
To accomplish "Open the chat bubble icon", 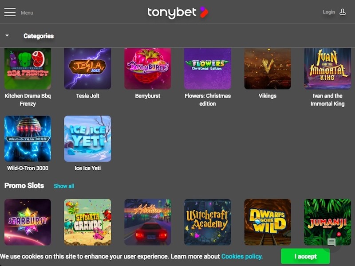I will [x=331, y=242].
